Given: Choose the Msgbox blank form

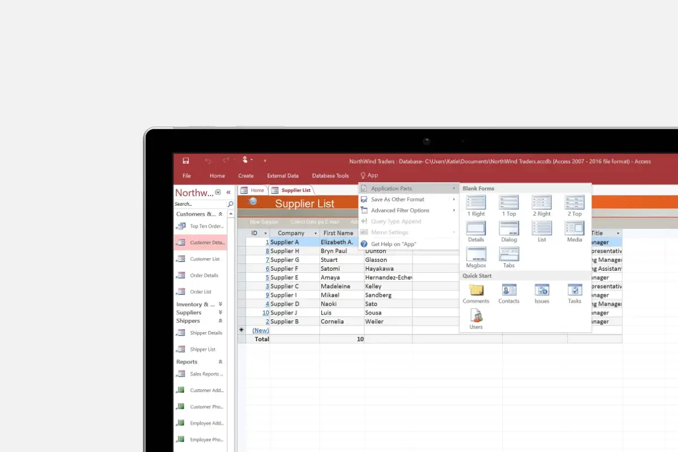Looking at the screenshot, I should coord(476,258).
